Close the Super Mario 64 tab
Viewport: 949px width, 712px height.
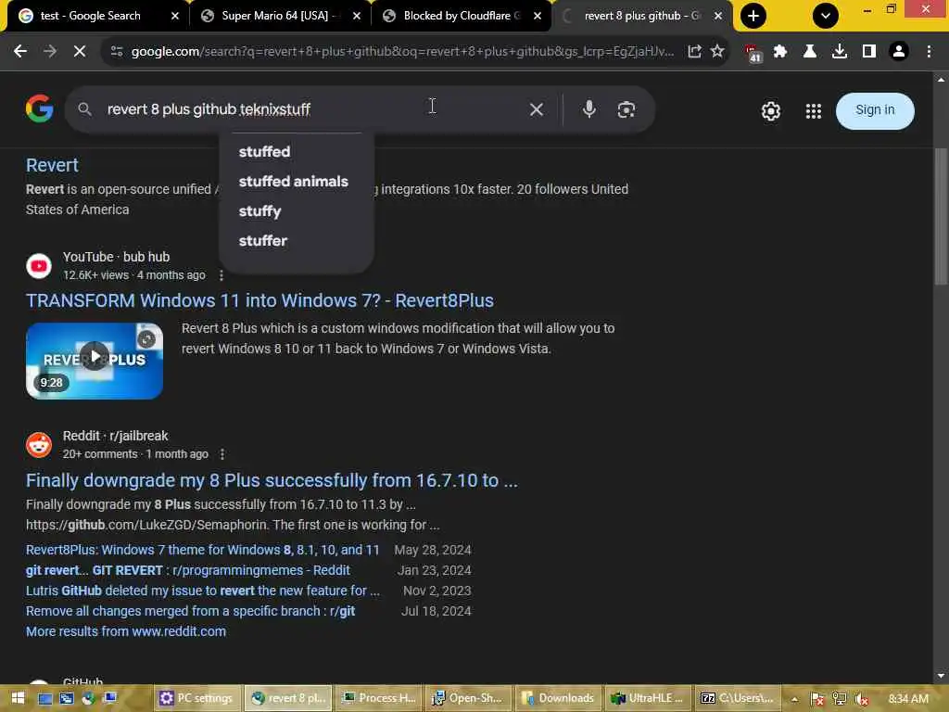[357, 16]
